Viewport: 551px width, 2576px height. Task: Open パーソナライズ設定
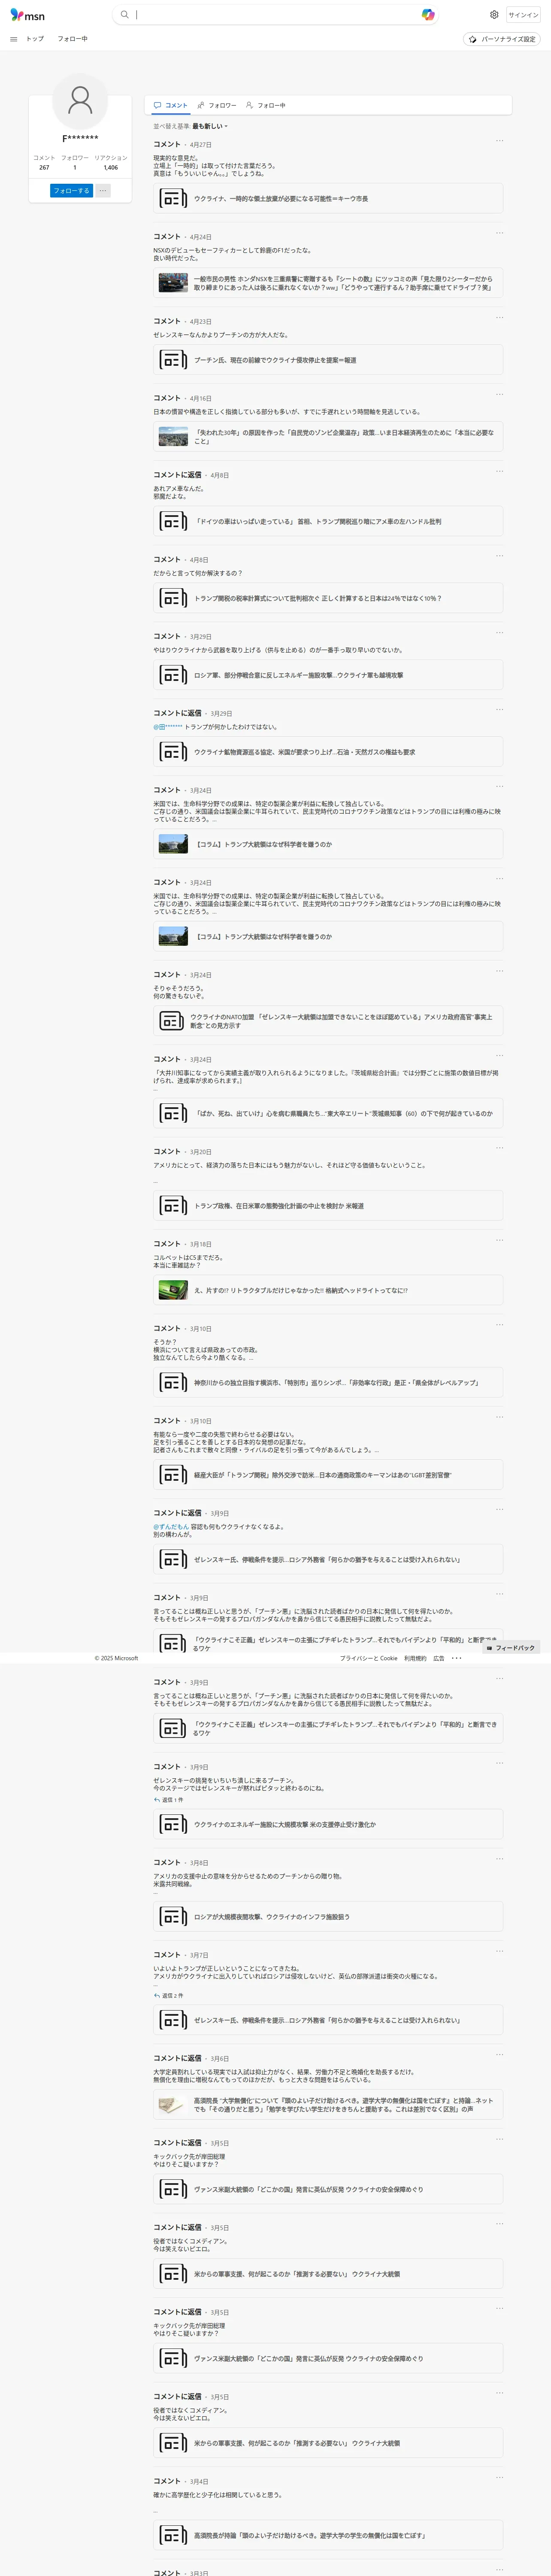click(x=502, y=39)
